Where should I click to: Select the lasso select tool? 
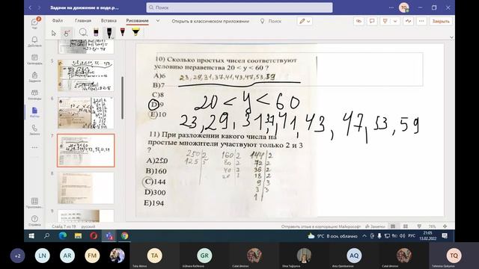pyautogui.click(x=83, y=32)
